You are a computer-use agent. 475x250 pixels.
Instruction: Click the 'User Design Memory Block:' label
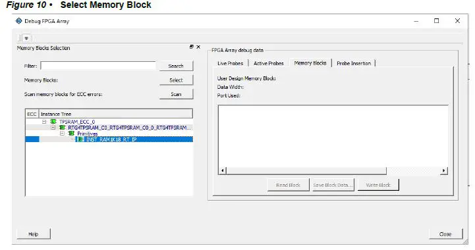(x=246, y=78)
